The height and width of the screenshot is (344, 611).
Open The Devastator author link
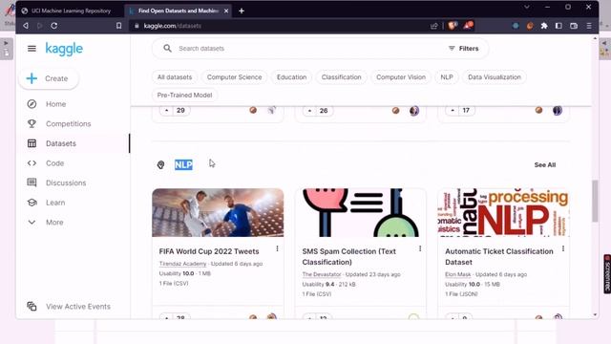pos(322,274)
